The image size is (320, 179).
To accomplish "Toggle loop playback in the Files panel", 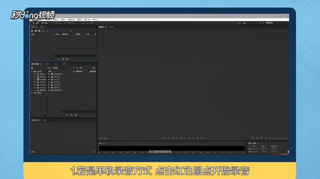I will pyautogui.click(x=63, y=59).
